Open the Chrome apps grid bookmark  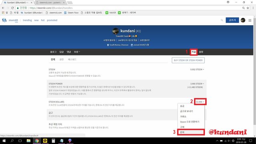3,12
